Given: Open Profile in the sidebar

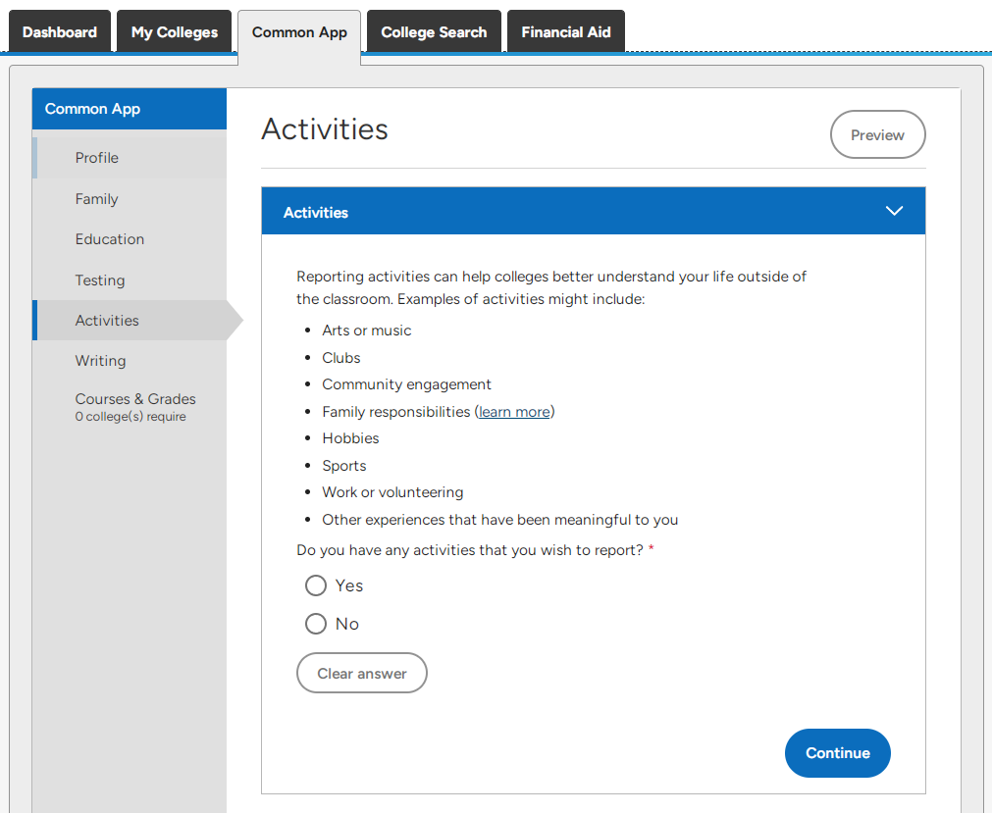Looking at the screenshot, I should tap(130, 158).
